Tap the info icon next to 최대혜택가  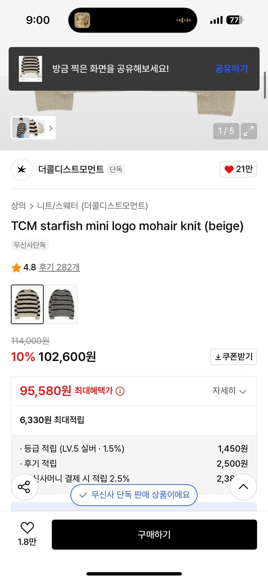click(120, 391)
